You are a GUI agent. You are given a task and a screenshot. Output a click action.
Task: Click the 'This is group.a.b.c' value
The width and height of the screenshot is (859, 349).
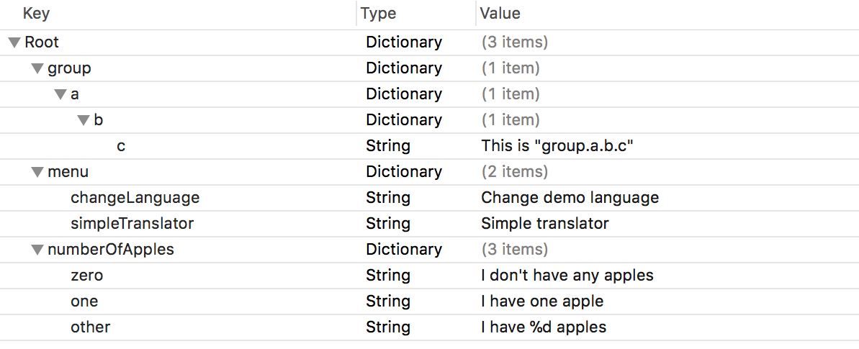tap(557, 146)
